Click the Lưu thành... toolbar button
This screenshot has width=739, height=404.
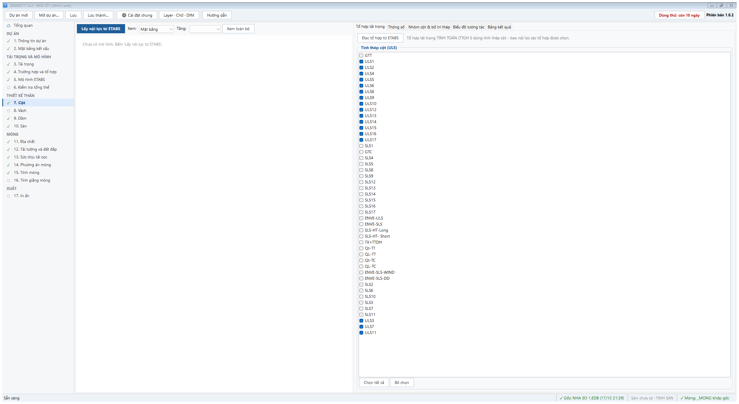(x=98, y=15)
